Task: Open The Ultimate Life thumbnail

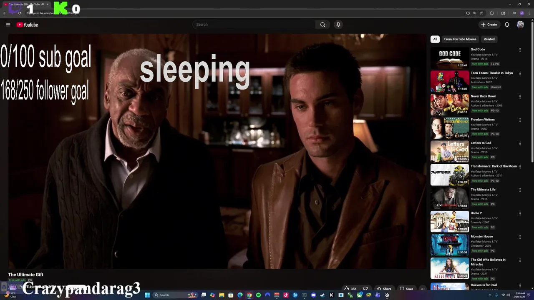Action: click(450, 197)
